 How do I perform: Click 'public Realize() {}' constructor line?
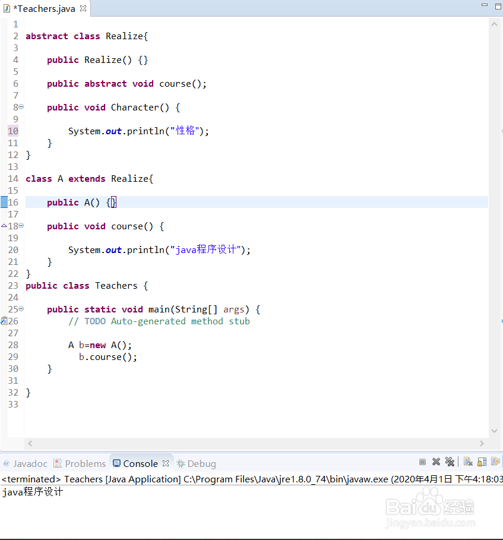(97, 60)
